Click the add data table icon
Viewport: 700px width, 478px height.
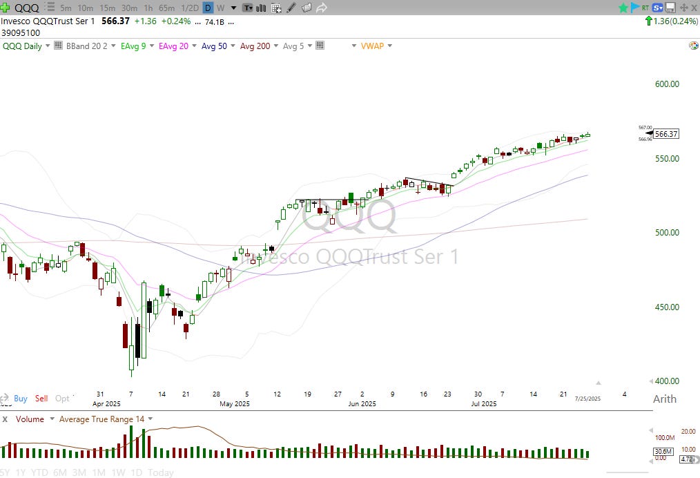click(276, 8)
